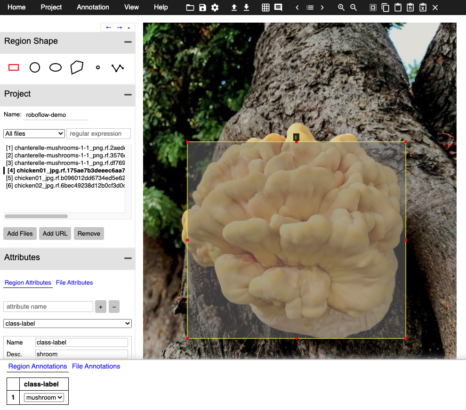
Task: Select the rectangle region shape tool
Action: [13, 67]
